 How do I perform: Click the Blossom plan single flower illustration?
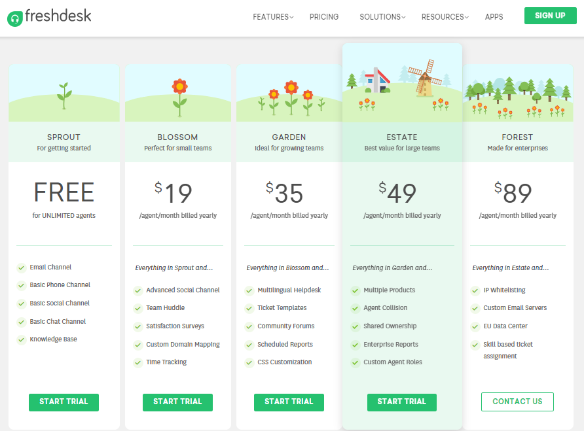179,97
